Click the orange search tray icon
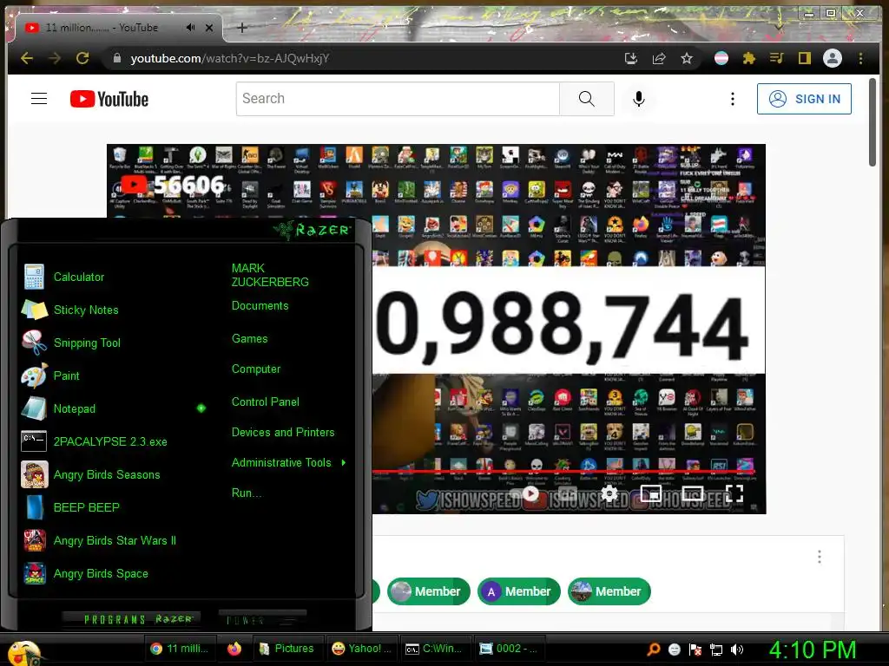The width and height of the screenshot is (889, 666). click(653, 649)
